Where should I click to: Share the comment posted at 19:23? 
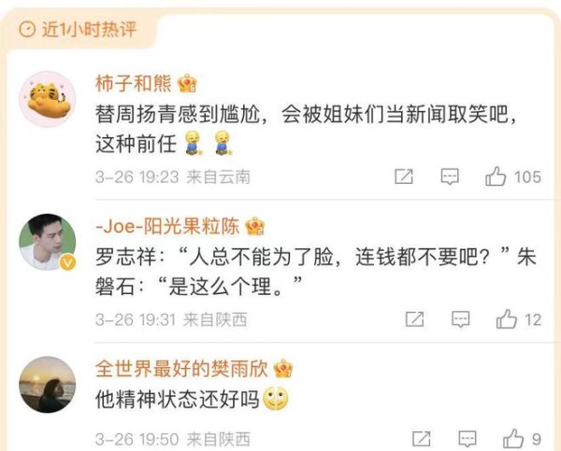point(404,176)
